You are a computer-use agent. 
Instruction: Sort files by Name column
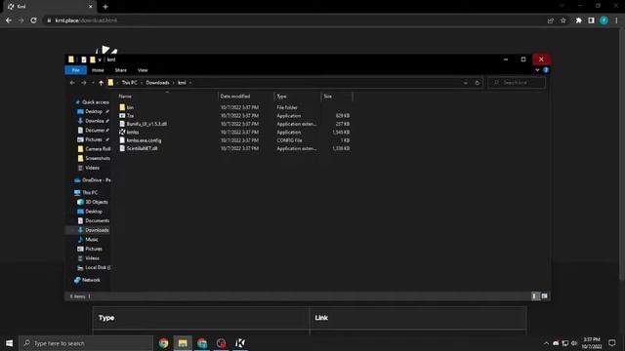(167, 97)
